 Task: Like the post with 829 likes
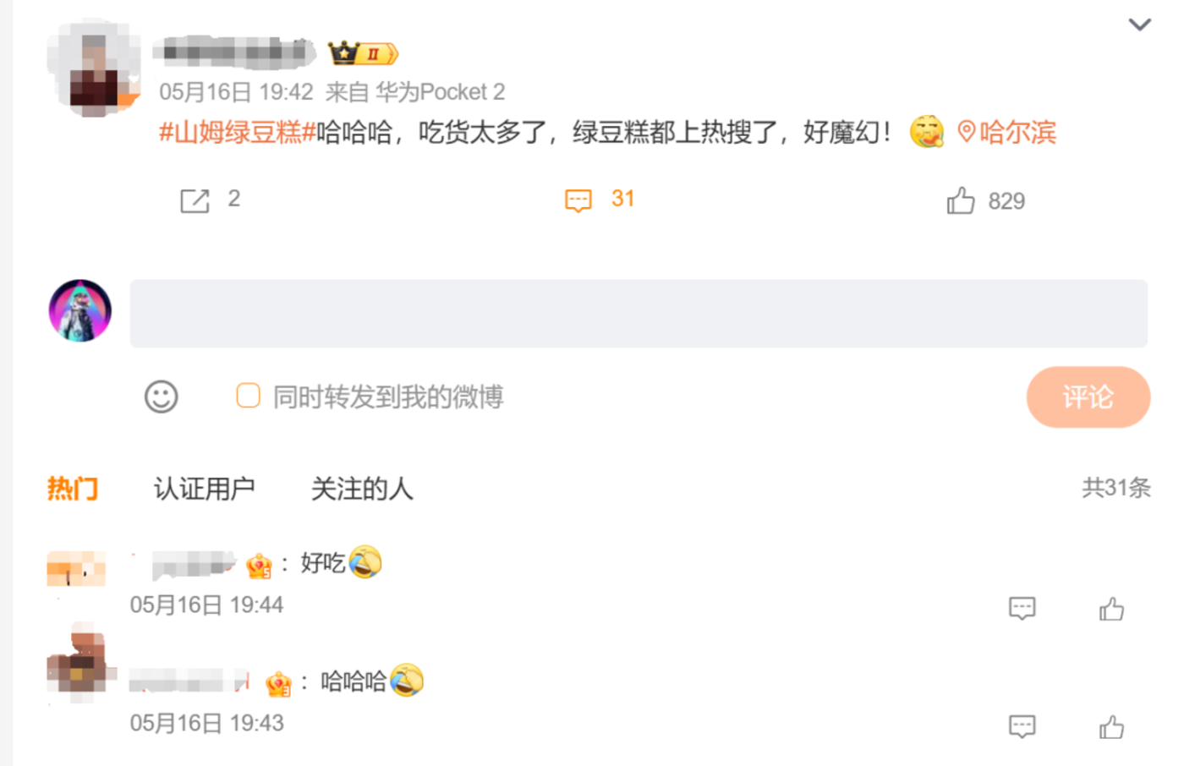[961, 200]
